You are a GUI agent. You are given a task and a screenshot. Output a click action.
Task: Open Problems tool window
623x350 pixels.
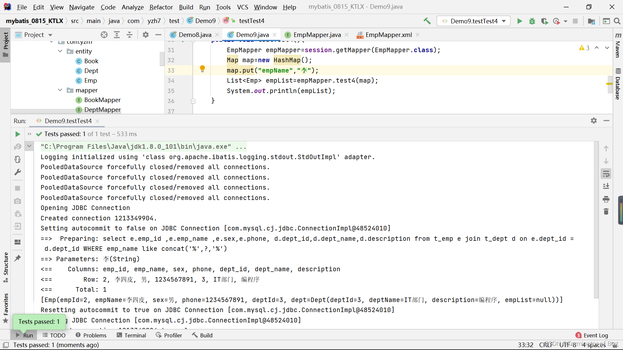tap(91, 335)
